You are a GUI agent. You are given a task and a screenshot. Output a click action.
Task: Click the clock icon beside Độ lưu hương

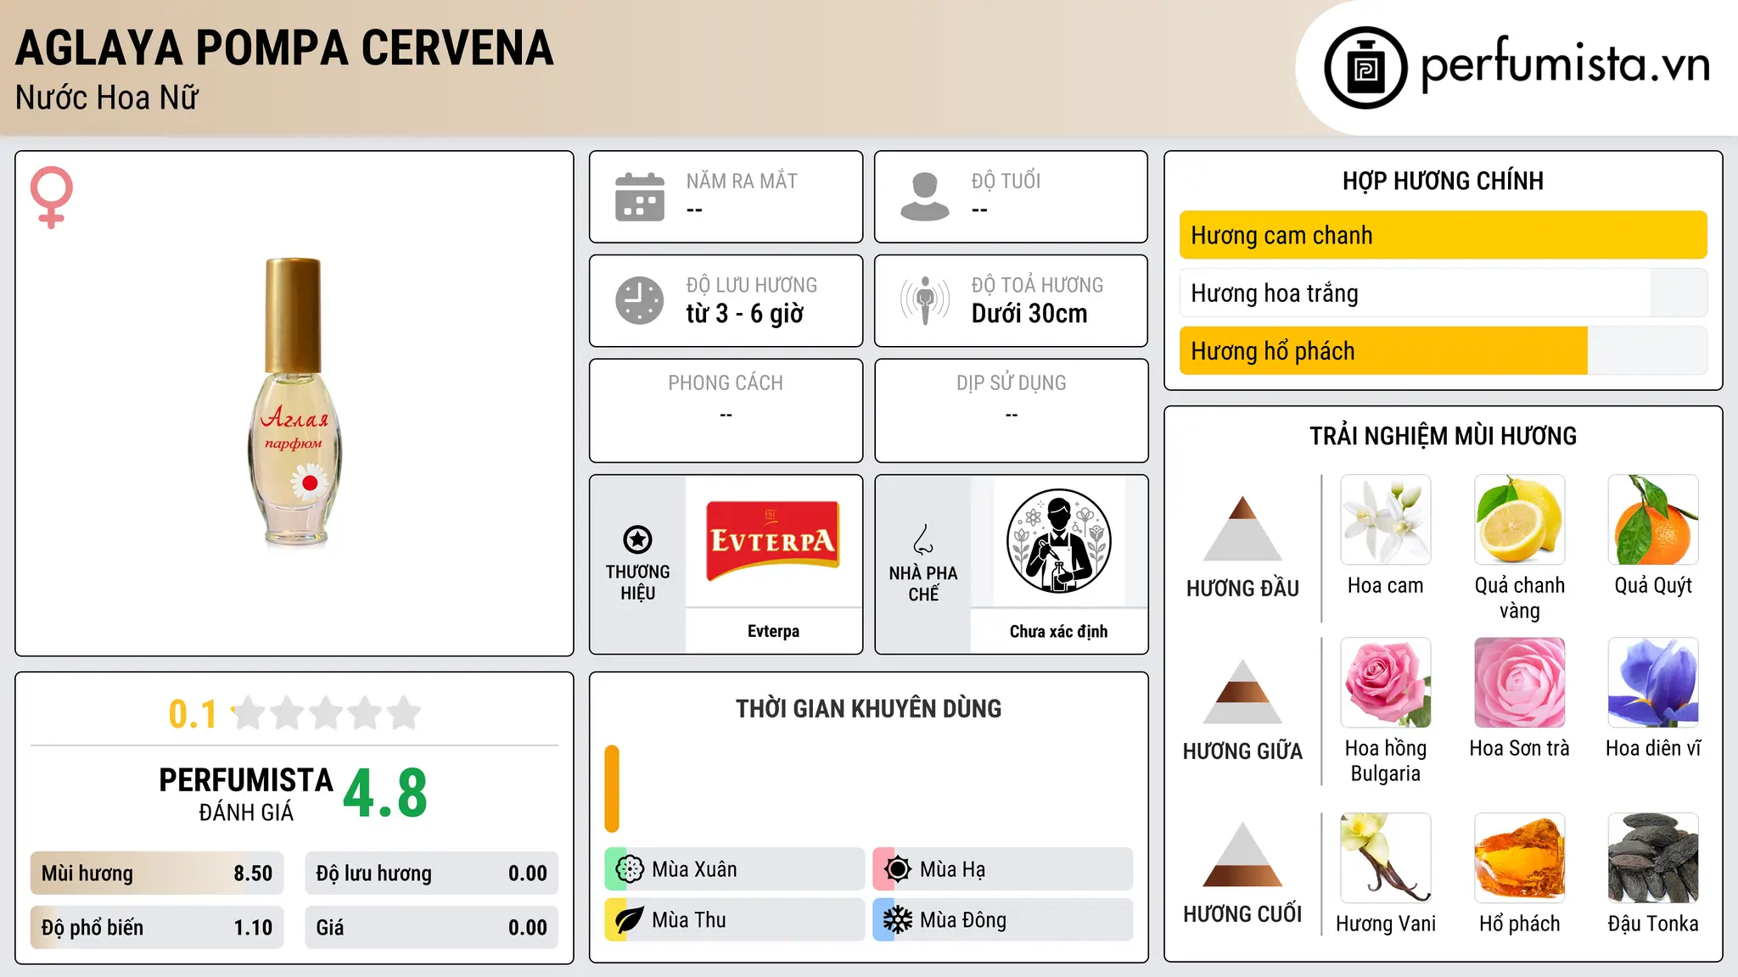(640, 300)
